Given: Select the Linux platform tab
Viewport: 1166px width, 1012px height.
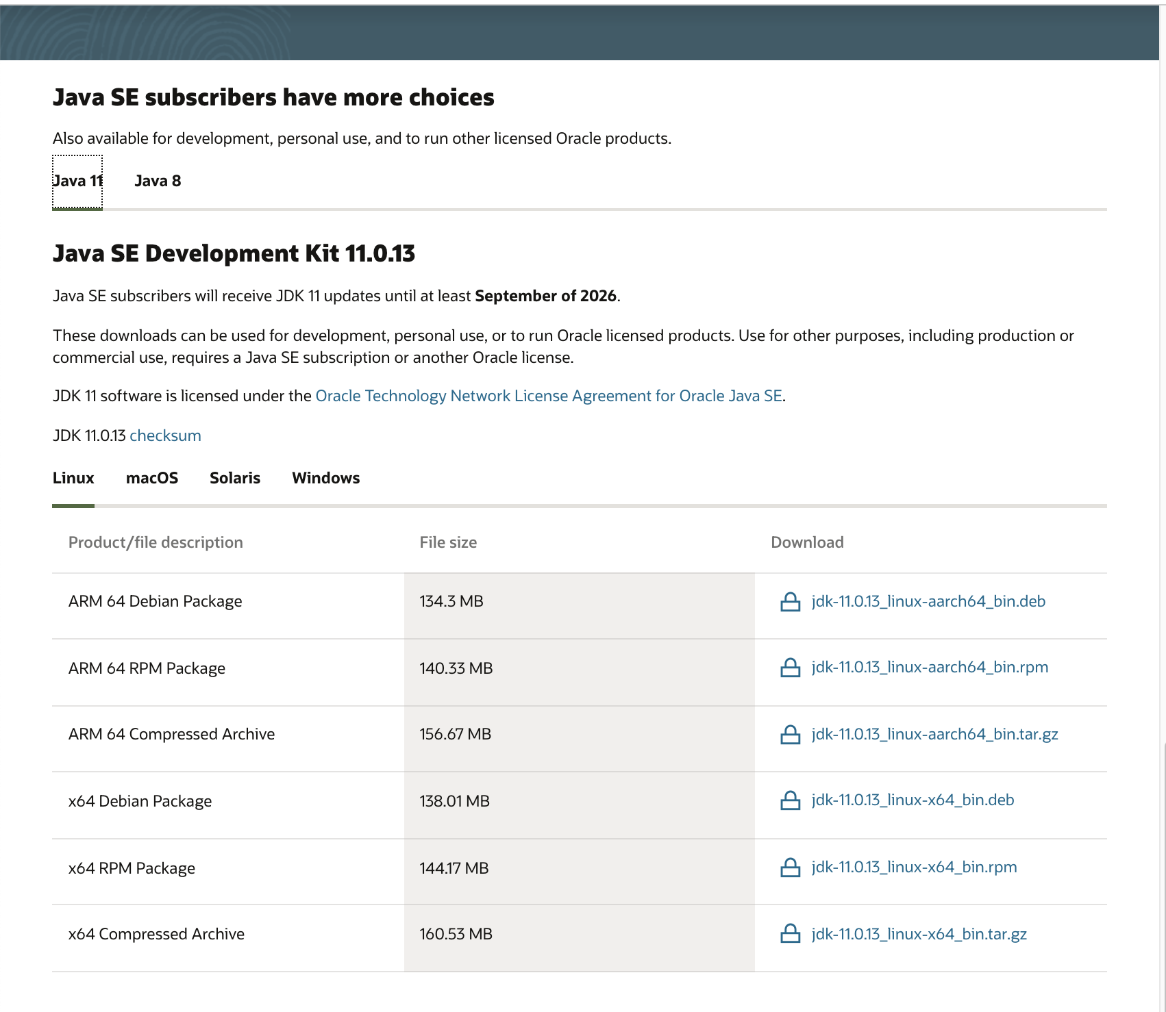Looking at the screenshot, I should 73,478.
